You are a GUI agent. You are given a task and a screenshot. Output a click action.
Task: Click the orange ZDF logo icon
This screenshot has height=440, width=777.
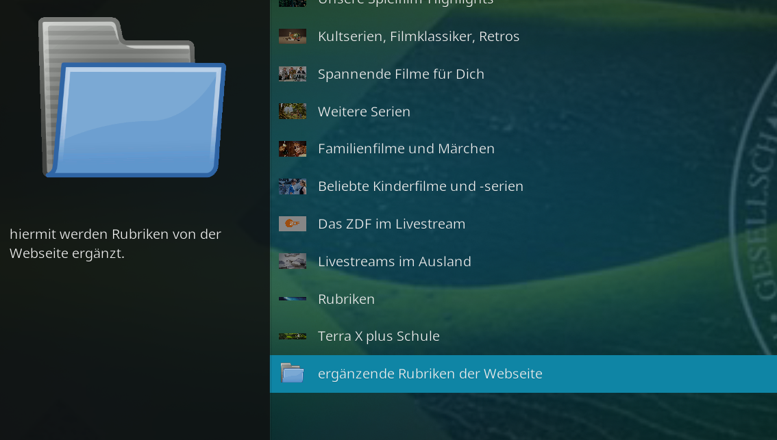click(x=293, y=224)
